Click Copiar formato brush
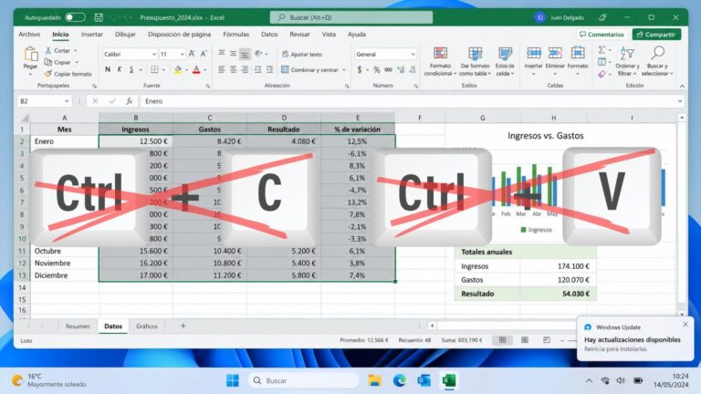 (x=68, y=74)
